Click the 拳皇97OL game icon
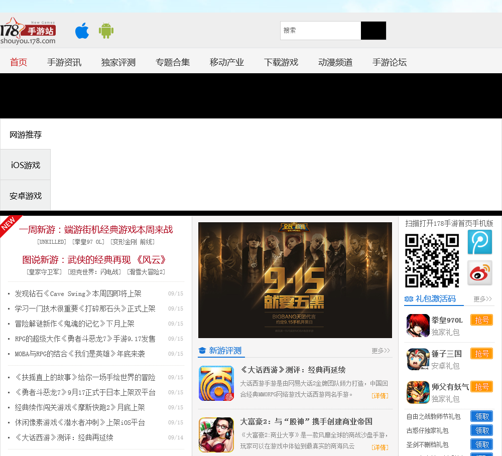 [418, 326]
